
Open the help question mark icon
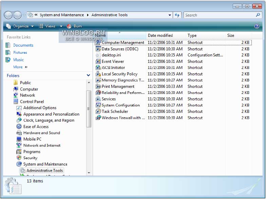tap(256, 26)
